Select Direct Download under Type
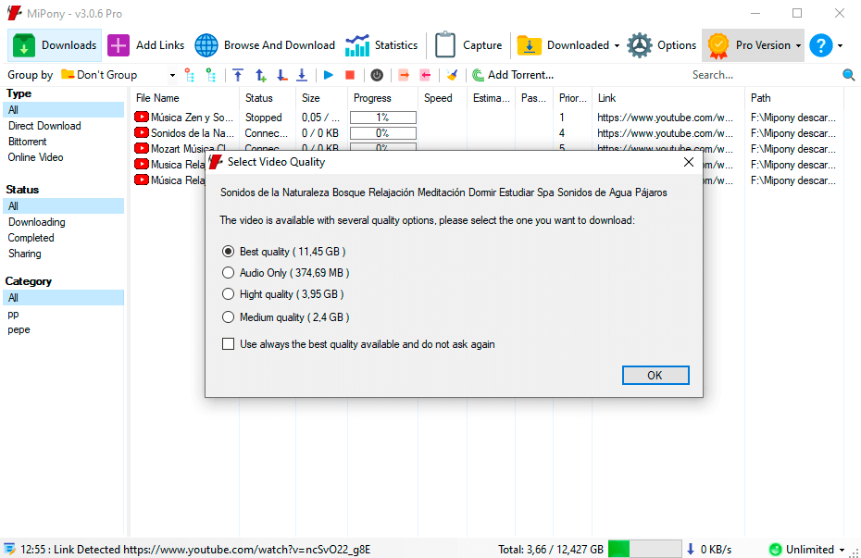This screenshot has width=861, height=558. point(44,126)
